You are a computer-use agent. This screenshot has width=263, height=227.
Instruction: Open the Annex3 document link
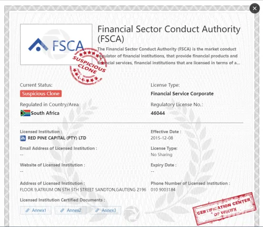[105, 210]
